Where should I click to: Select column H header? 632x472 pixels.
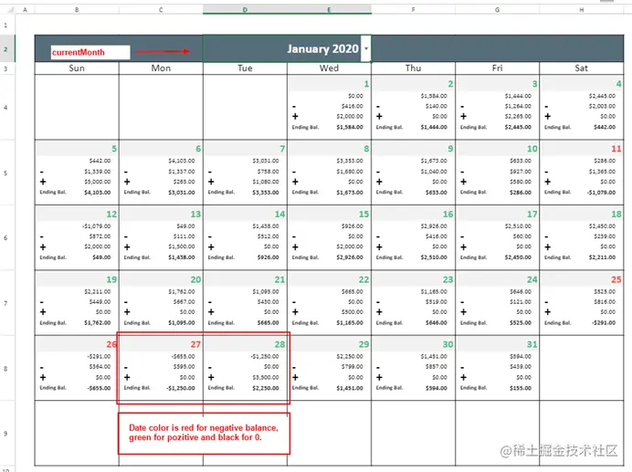click(x=582, y=10)
